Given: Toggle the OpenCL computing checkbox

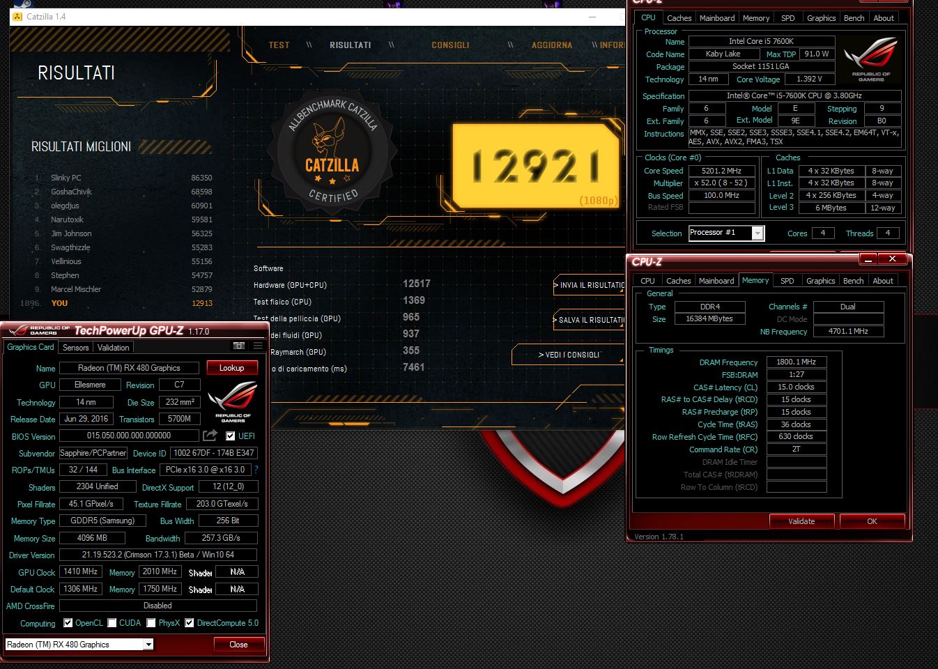Looking at the screenshot, I should [68, 623].
